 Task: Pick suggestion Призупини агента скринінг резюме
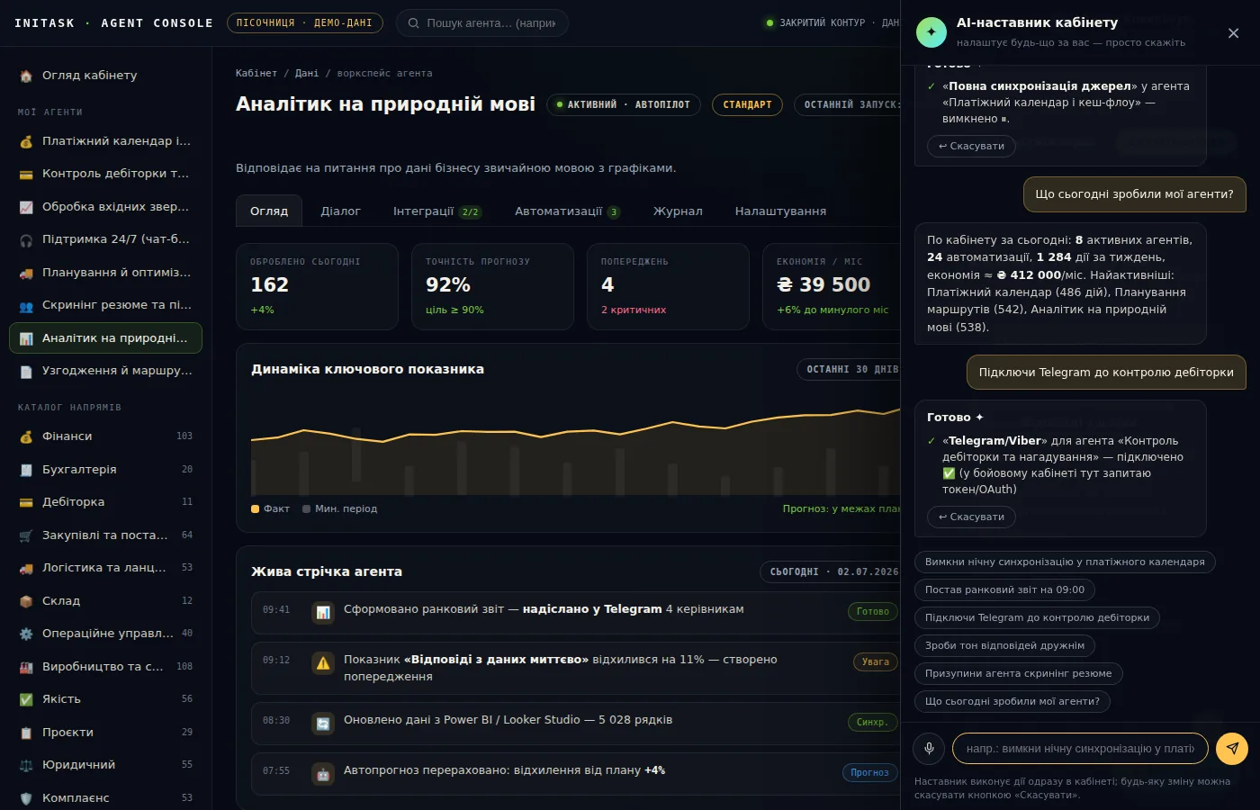(x=1018, y=673)
